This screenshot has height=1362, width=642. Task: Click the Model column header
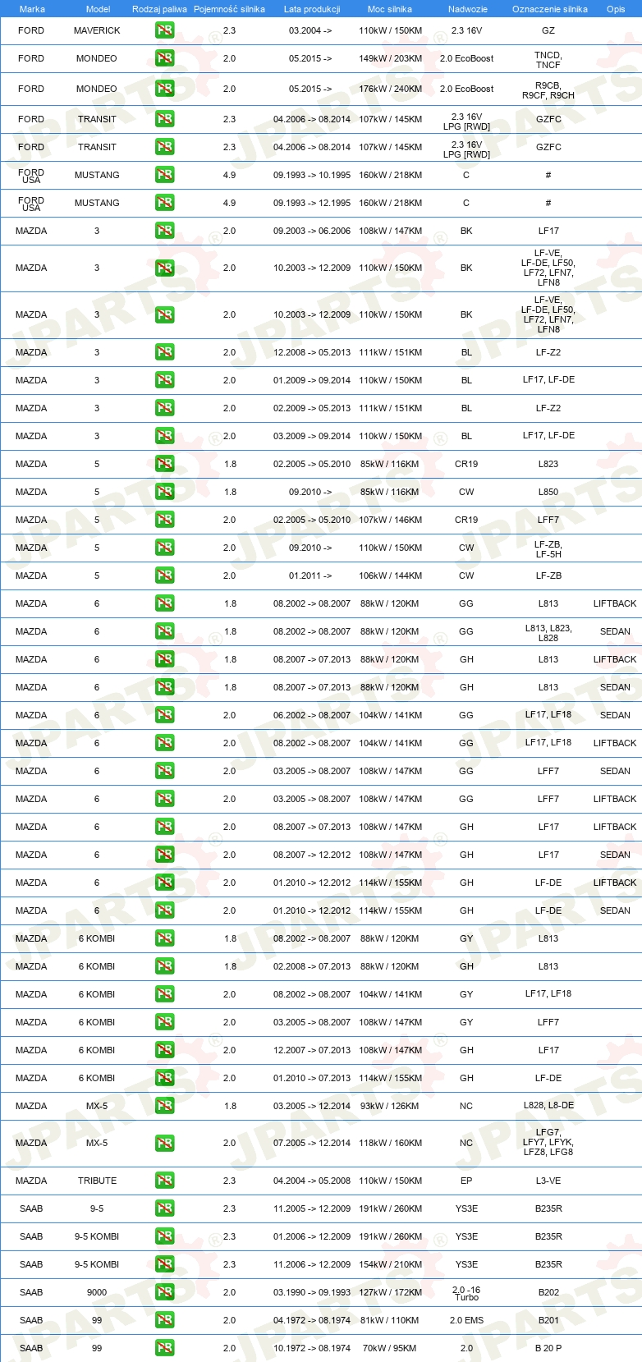pyautogui.click(x=99, y=9)
